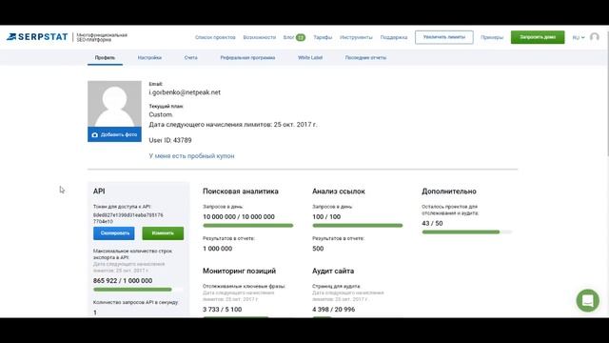This screenshot has height=343, width=609.
Task: Click the Анализ ссылок heading
Action: pos(339,192)
